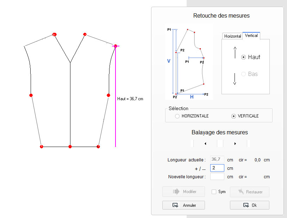This screenshot has height=218, width=287.
Task: Click the red point at bottom center hem
Action: (x=70, y=146)
